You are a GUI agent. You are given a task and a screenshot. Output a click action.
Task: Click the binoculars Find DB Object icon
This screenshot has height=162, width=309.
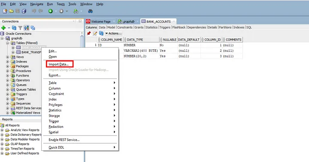(x=90, y=11)
